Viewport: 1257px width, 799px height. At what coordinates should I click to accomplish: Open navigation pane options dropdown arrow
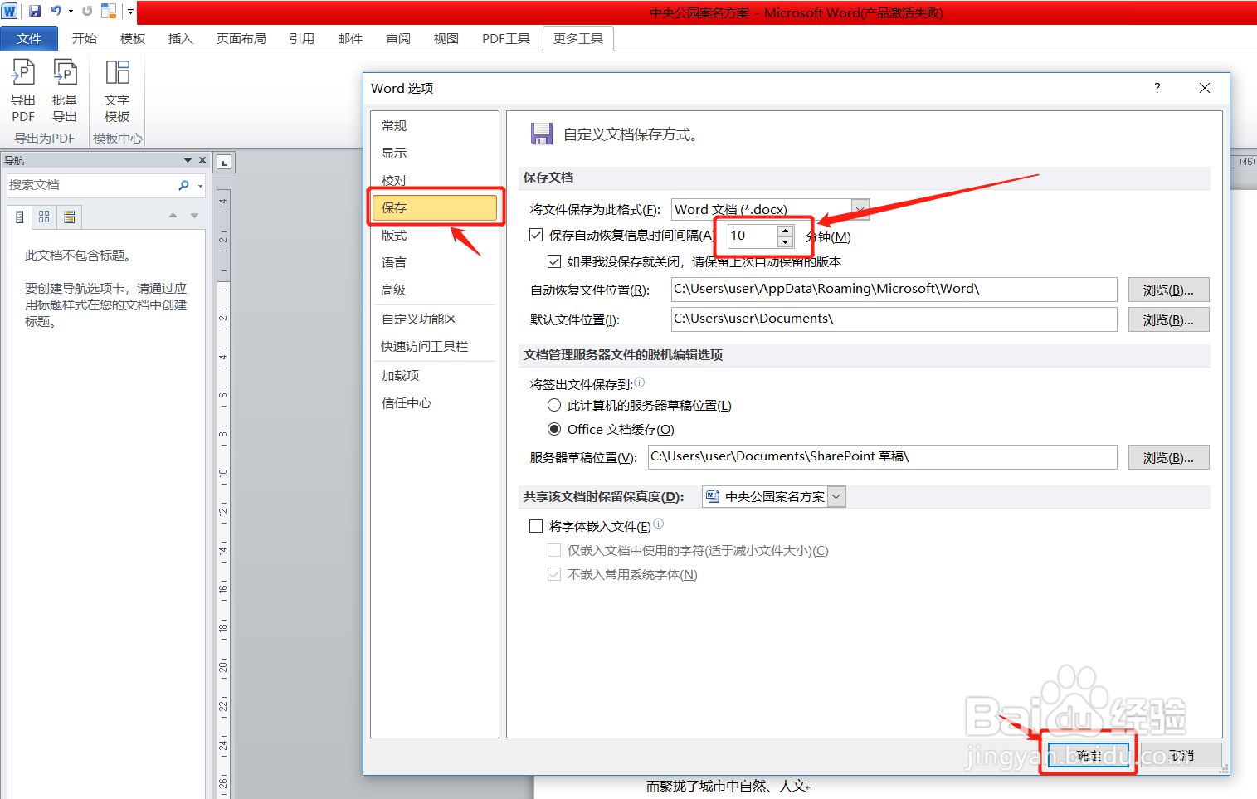188,160
